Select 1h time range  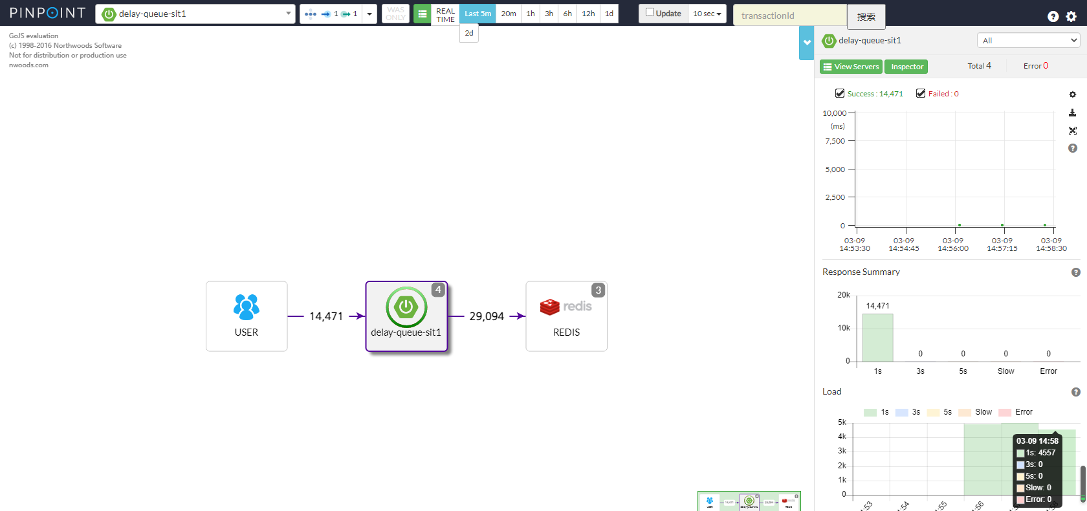531,14
